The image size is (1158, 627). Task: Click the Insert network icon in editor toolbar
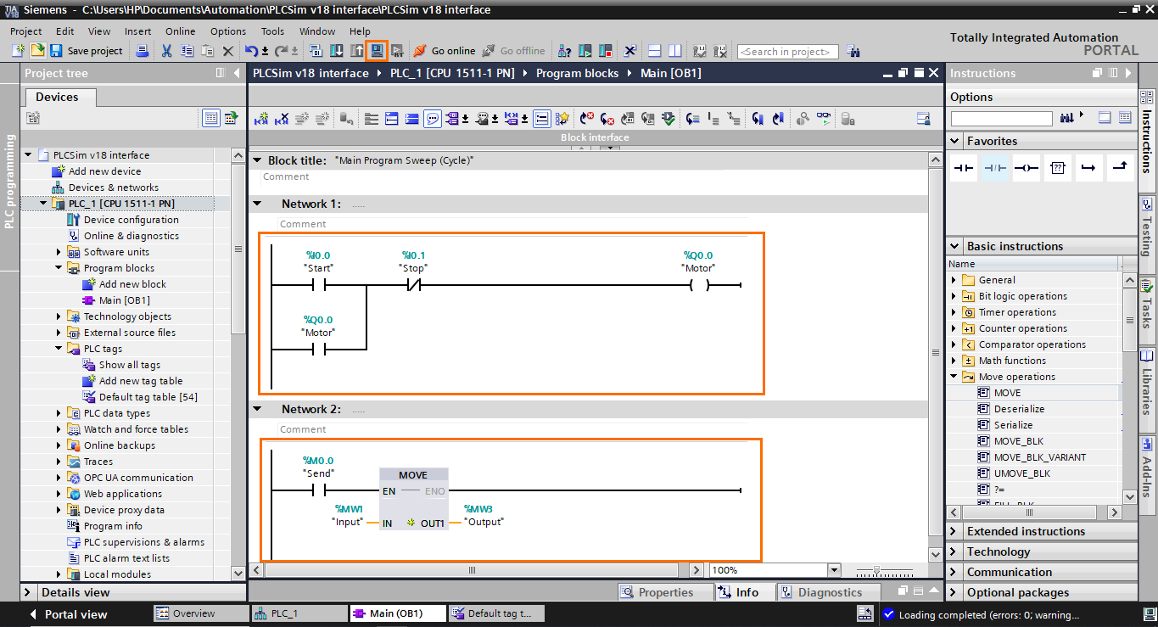pos(261,119)
